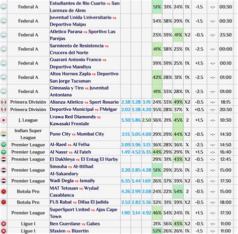Open Alianza Atletico vs Sport Rosario match
Image resolution: width=238 pixels, height=234 pixels.
pyautogui.click(x=84, y=102)
